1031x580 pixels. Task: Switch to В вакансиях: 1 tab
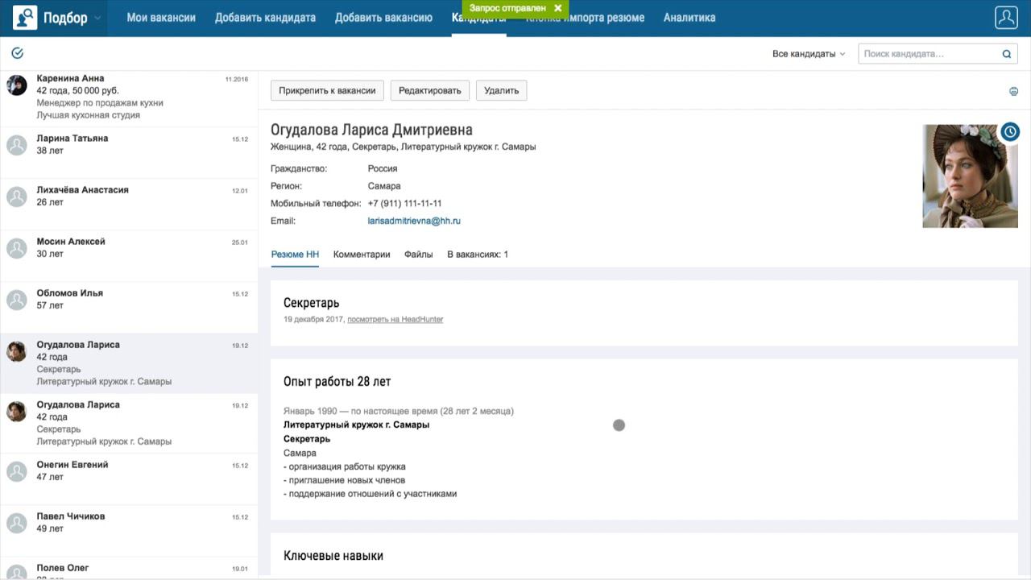[x=478, y=255]
